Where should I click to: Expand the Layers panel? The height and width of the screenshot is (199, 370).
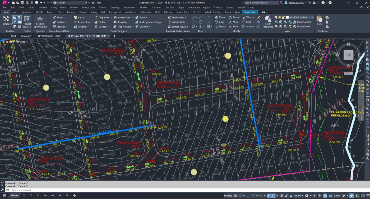pos(288,31)
